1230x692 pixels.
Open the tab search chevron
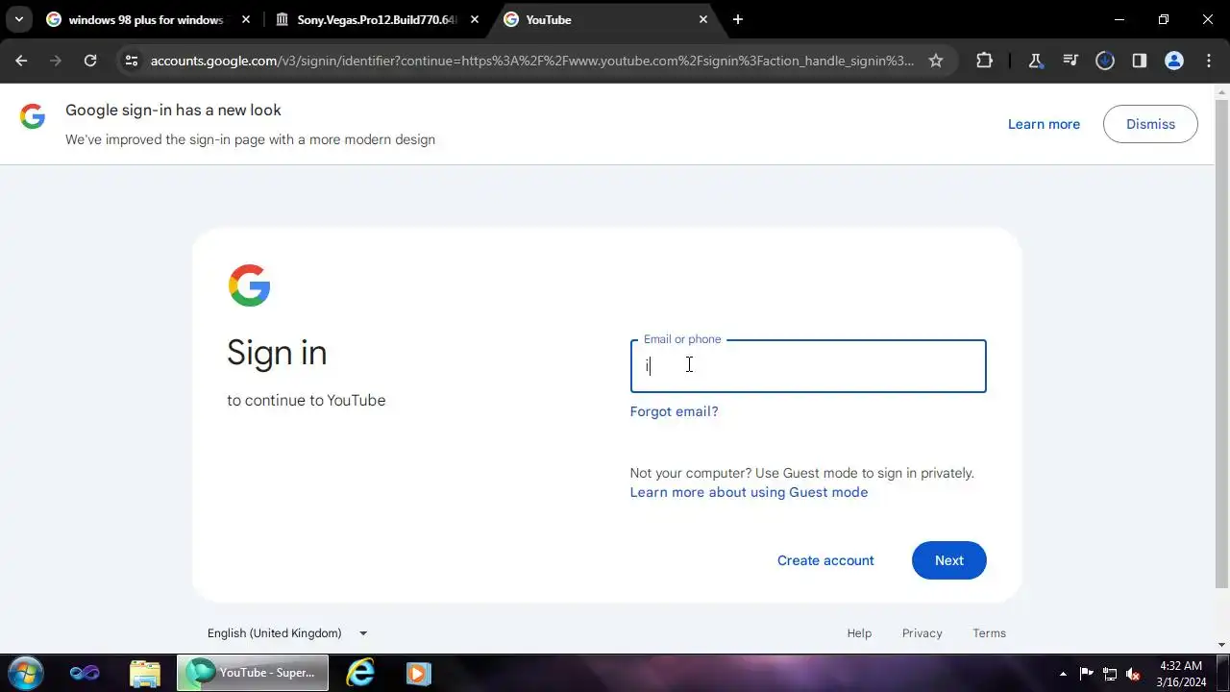pos(18,19)
